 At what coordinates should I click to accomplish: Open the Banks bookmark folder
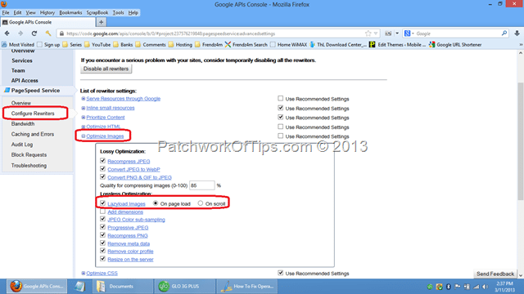tap(123, 45)
